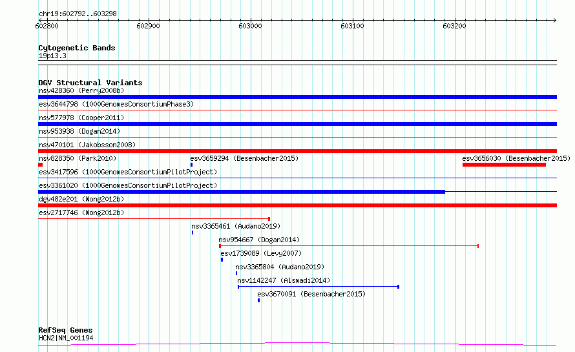This screenshot has width=575, height=352.
Task: Open nsv3365804 (Audano2019) label
Action: pos(280,267)
